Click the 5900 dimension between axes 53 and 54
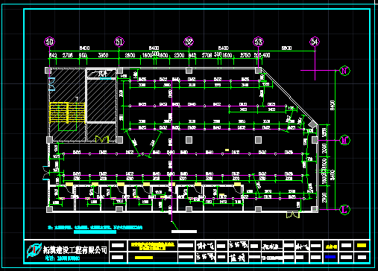This screenshot has height=271, width=378. coord(286,48)
